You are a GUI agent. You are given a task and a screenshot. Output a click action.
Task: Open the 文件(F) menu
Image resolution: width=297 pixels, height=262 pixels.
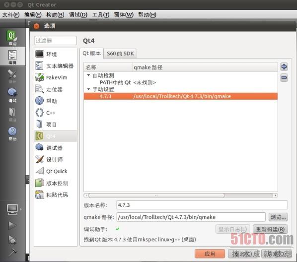pos(11,15)
